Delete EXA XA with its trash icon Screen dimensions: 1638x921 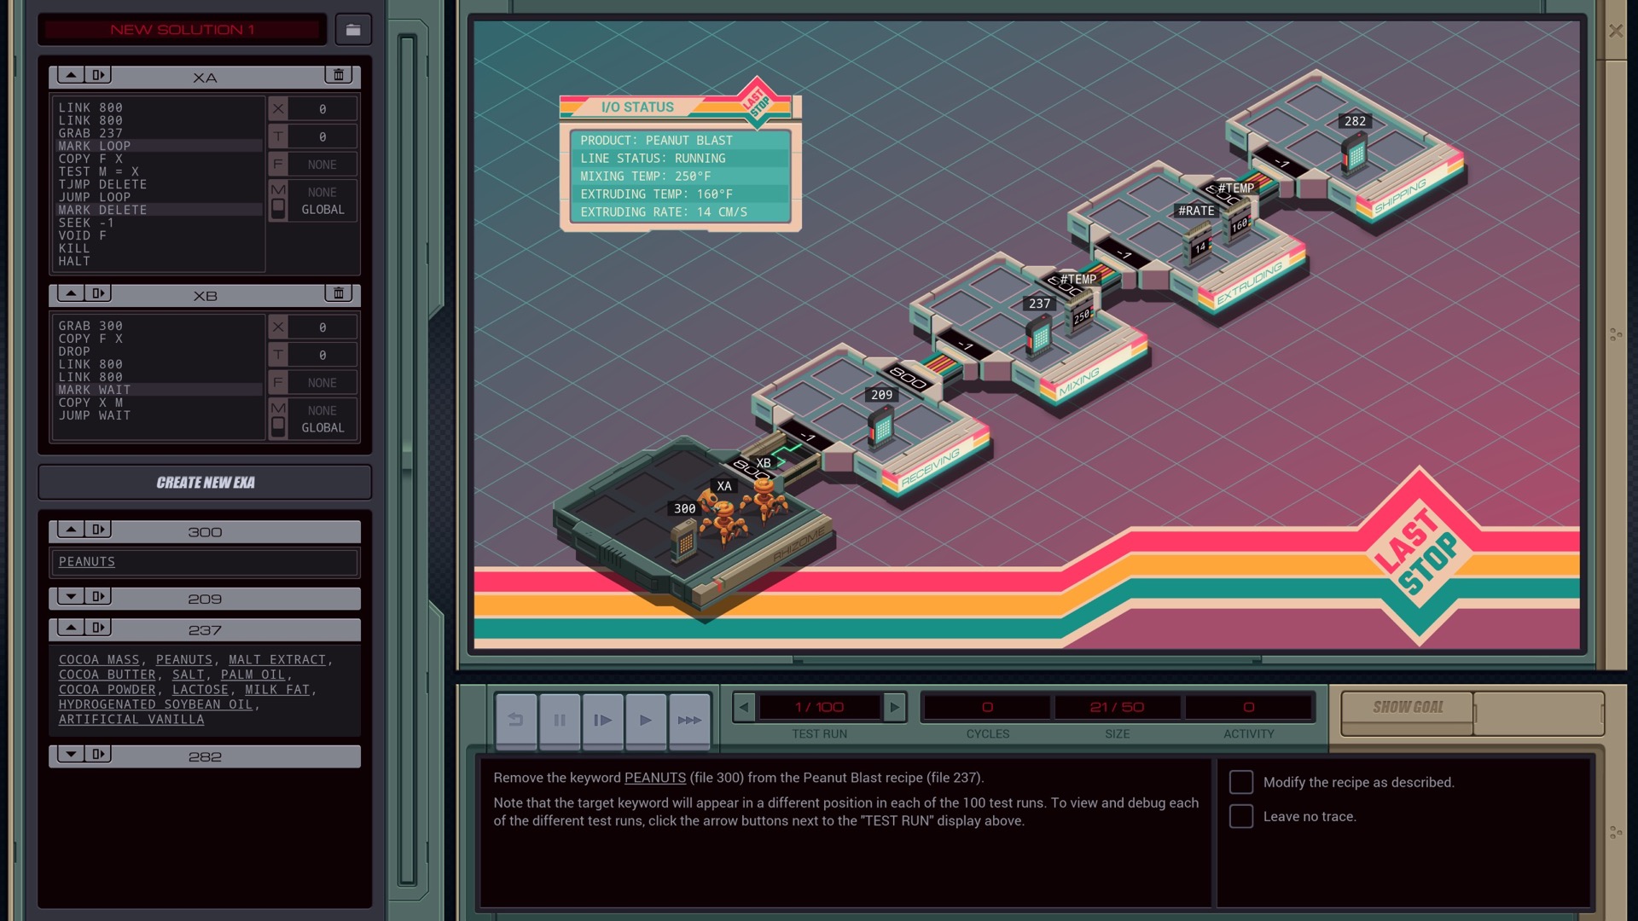[x=339, y=75]
